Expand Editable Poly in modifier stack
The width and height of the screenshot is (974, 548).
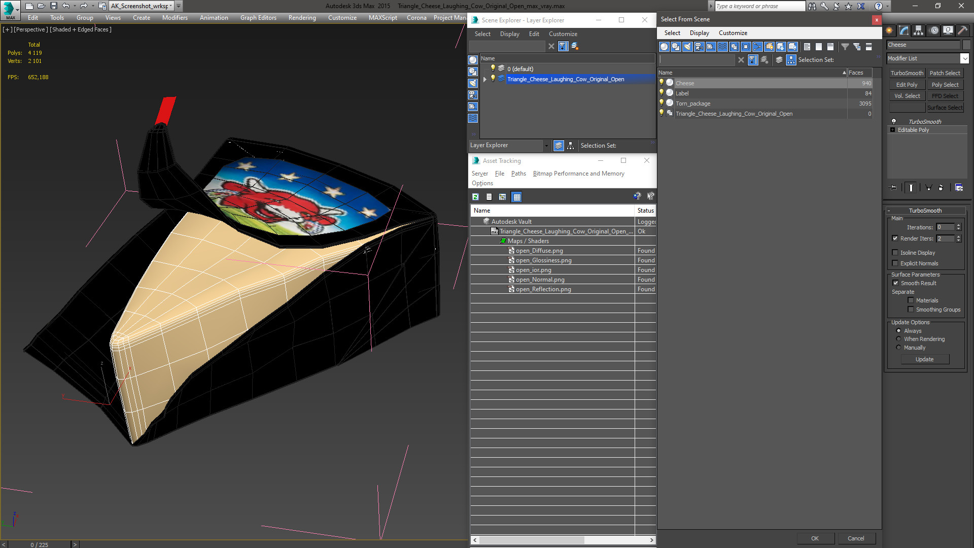893,130
